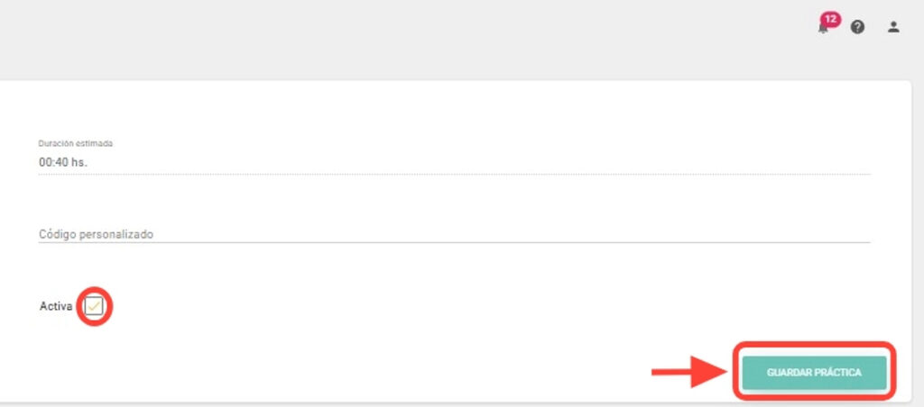Screen dimensions: 924x407
Task: Open the profile menu from the person icon
Action: pos(893,27)
